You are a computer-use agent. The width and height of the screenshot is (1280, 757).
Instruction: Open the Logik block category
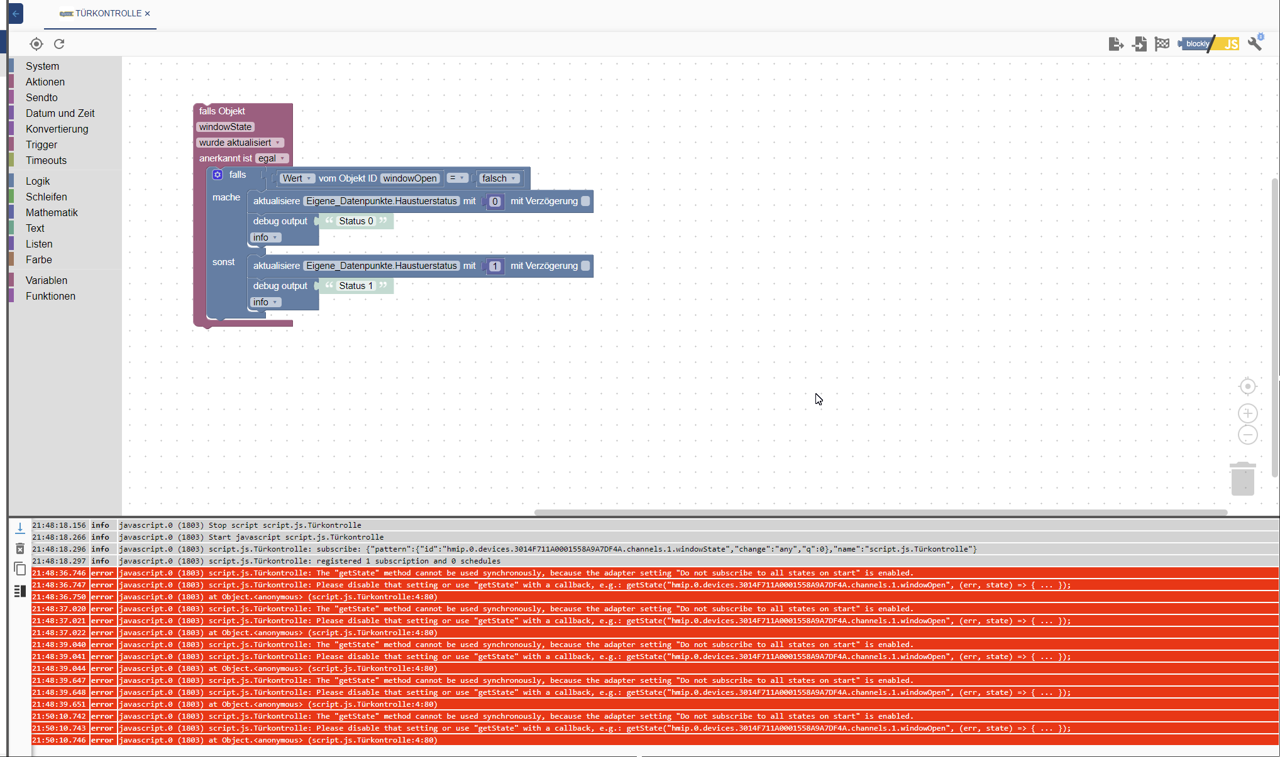(x=38, y=181)
